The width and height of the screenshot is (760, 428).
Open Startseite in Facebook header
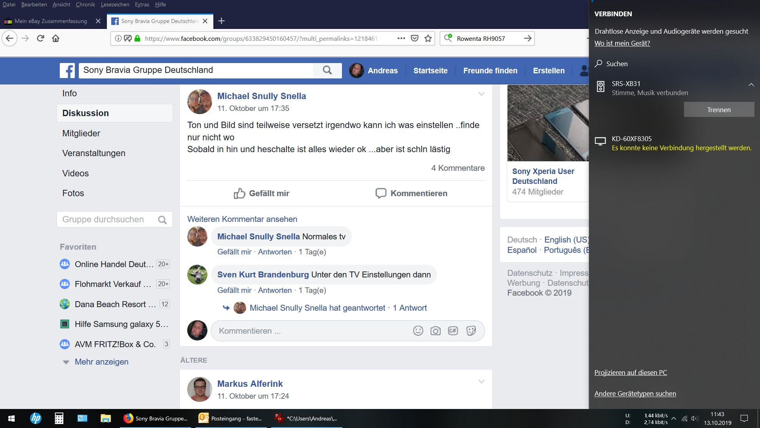tap(430, 71)
